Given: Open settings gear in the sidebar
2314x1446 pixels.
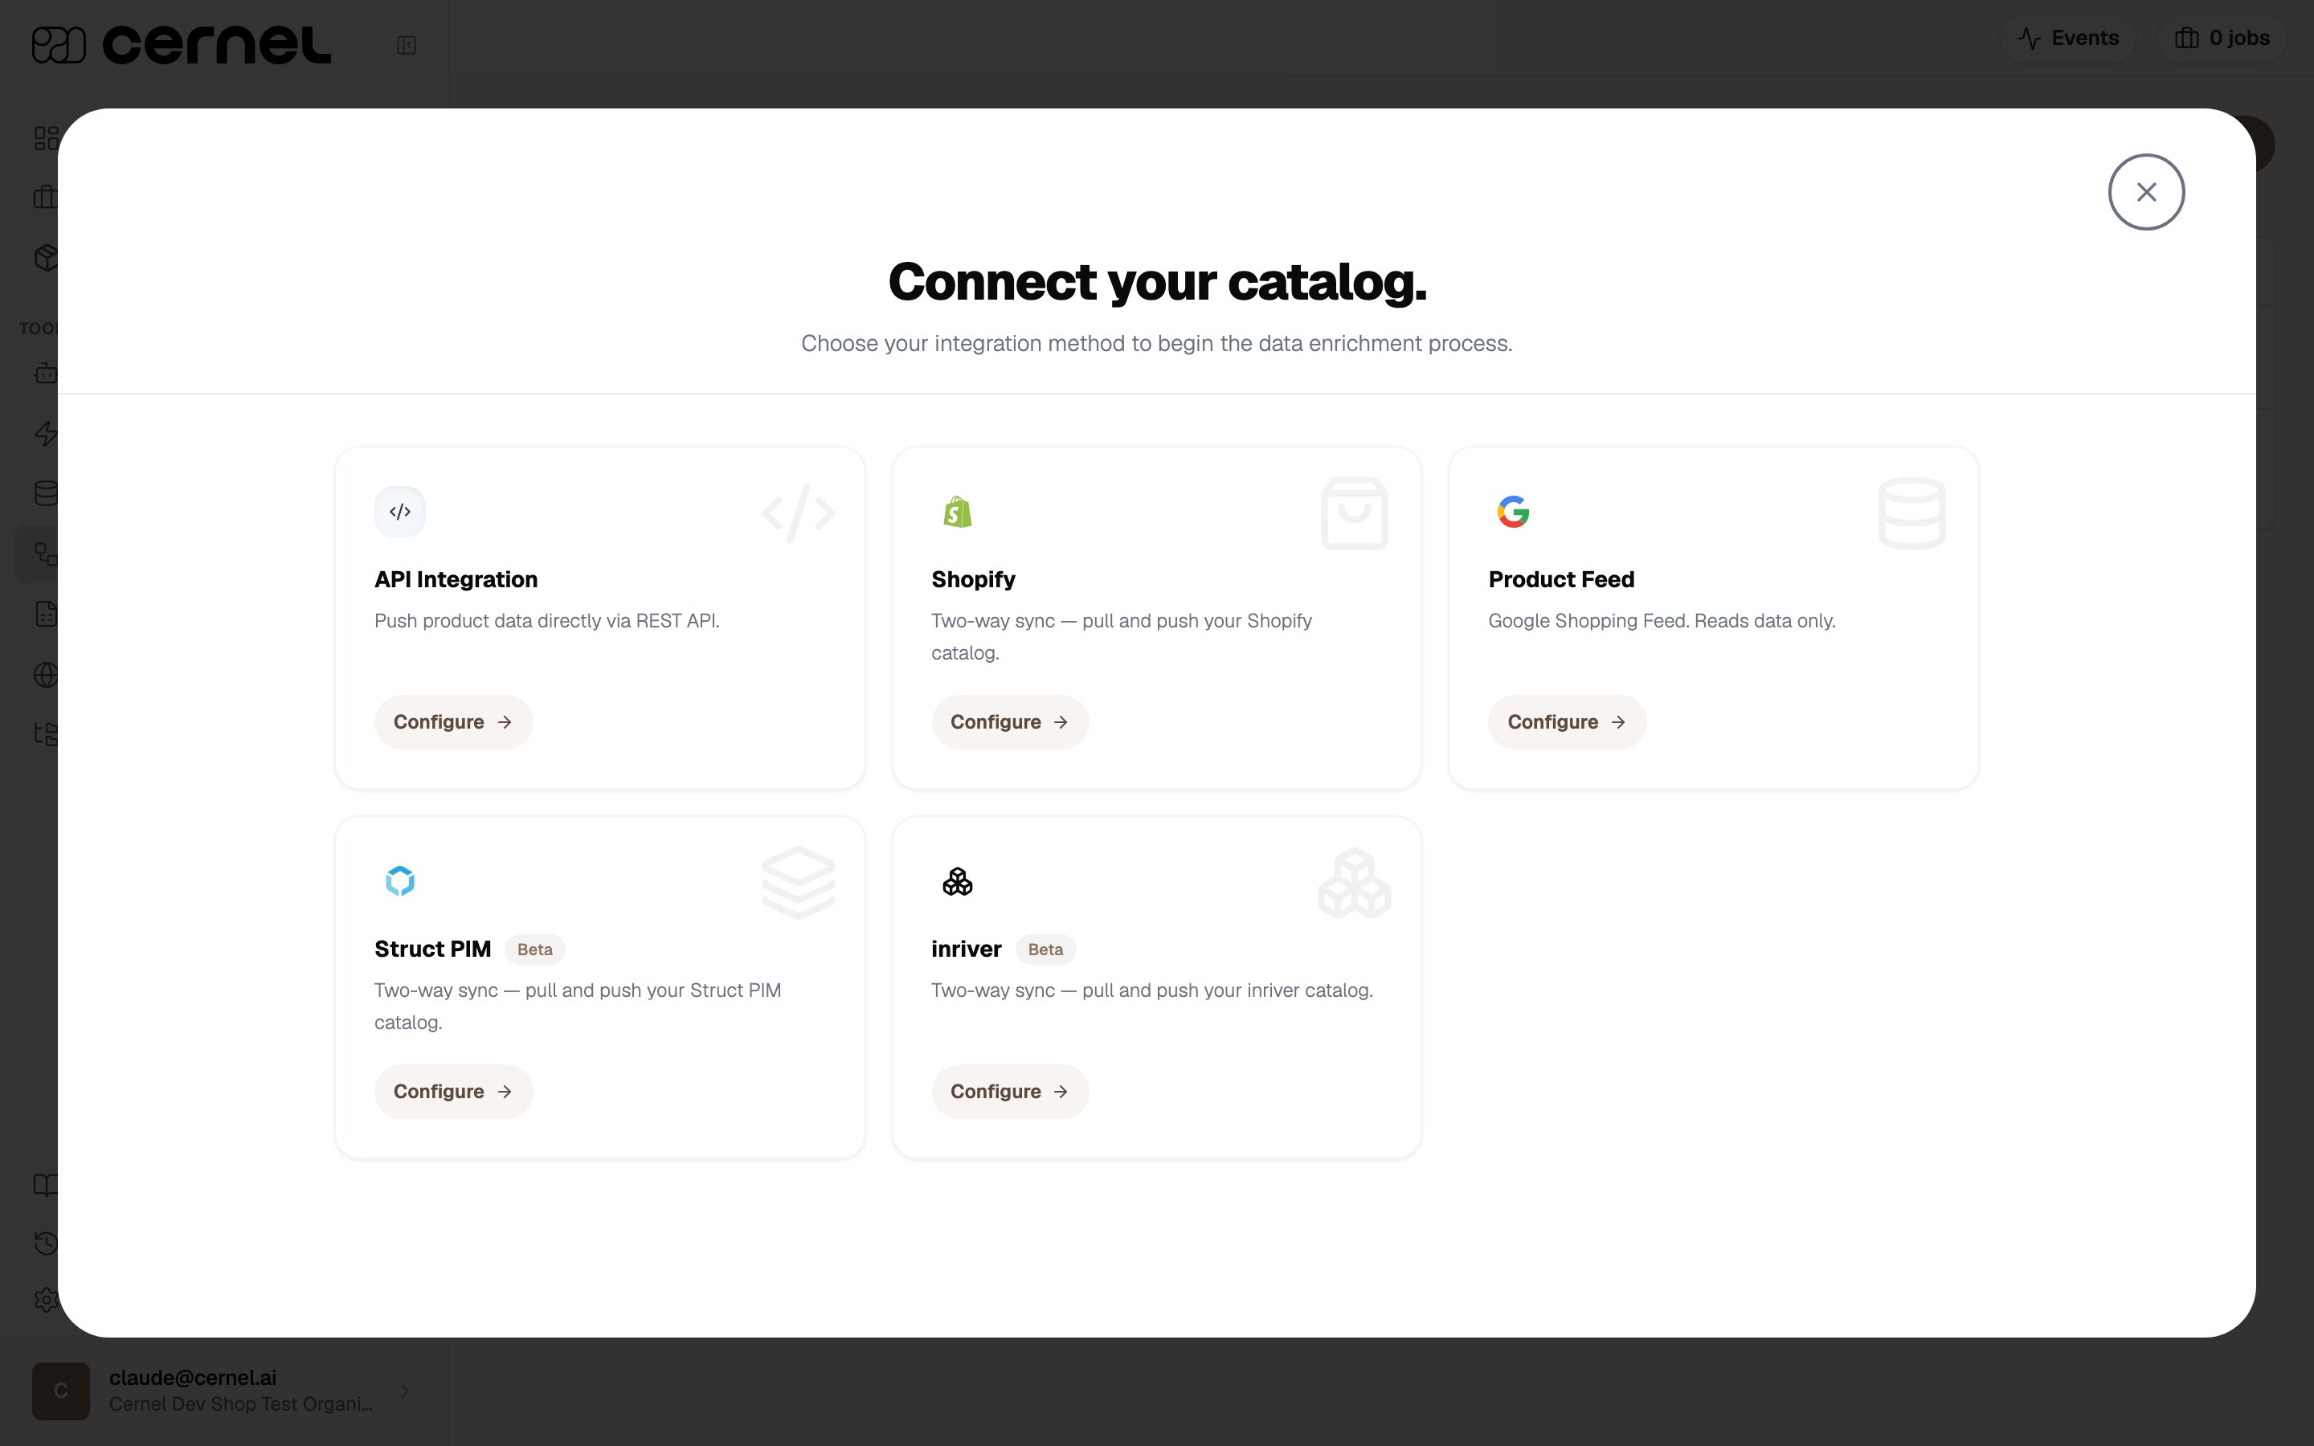Looking at the screenshot, I should tap(46, 1300).
